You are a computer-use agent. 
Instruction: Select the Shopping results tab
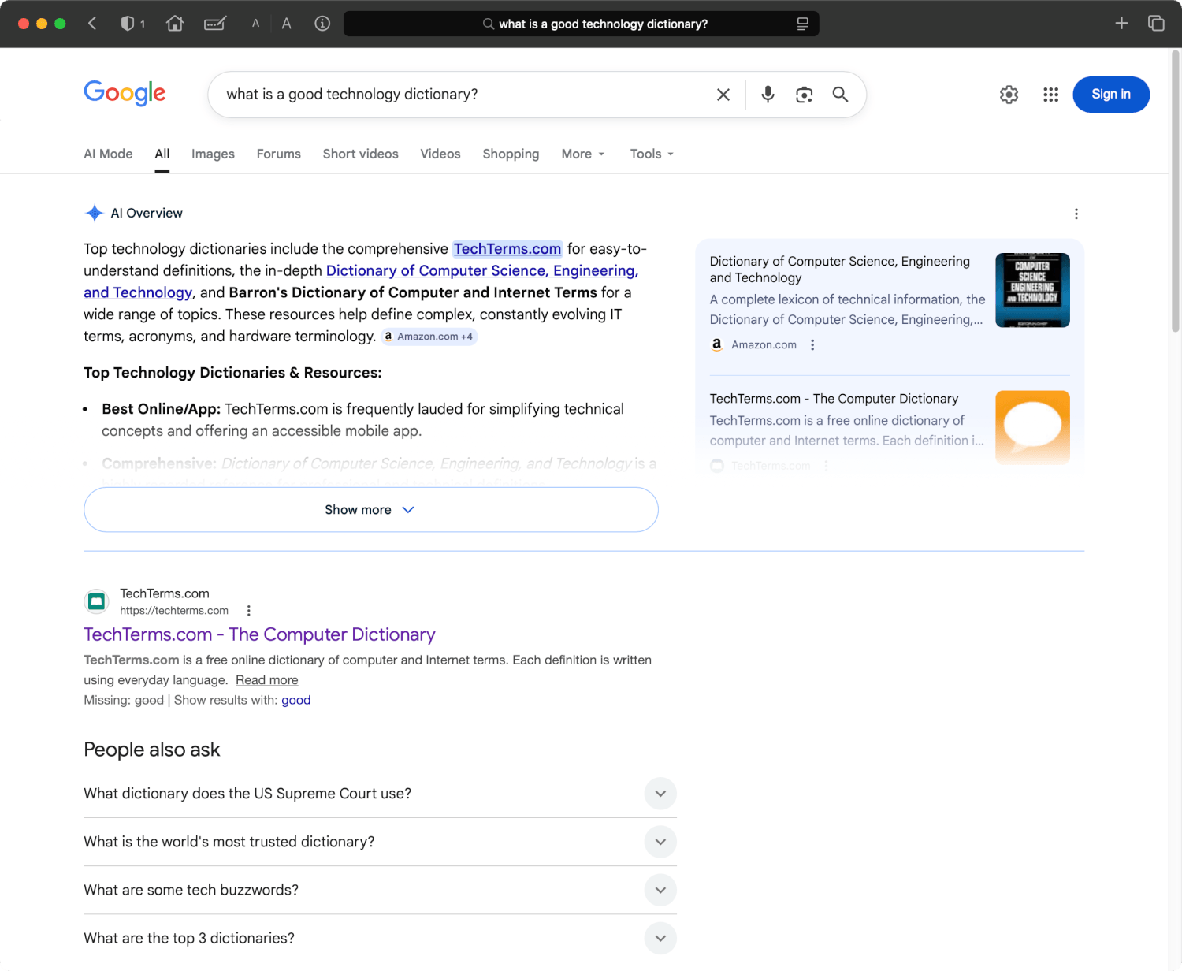click(511, 154)
